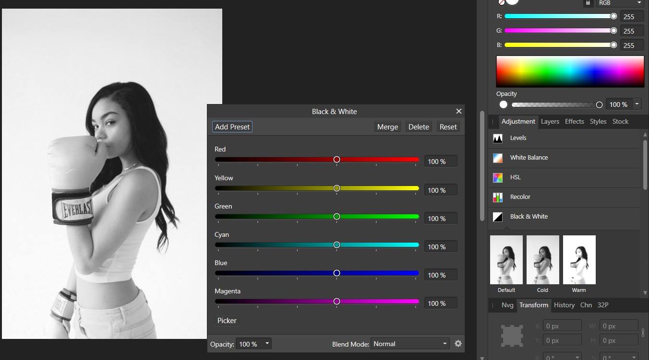
Task: Open the RGB color mode dropdown
Action: pos(619,3)
